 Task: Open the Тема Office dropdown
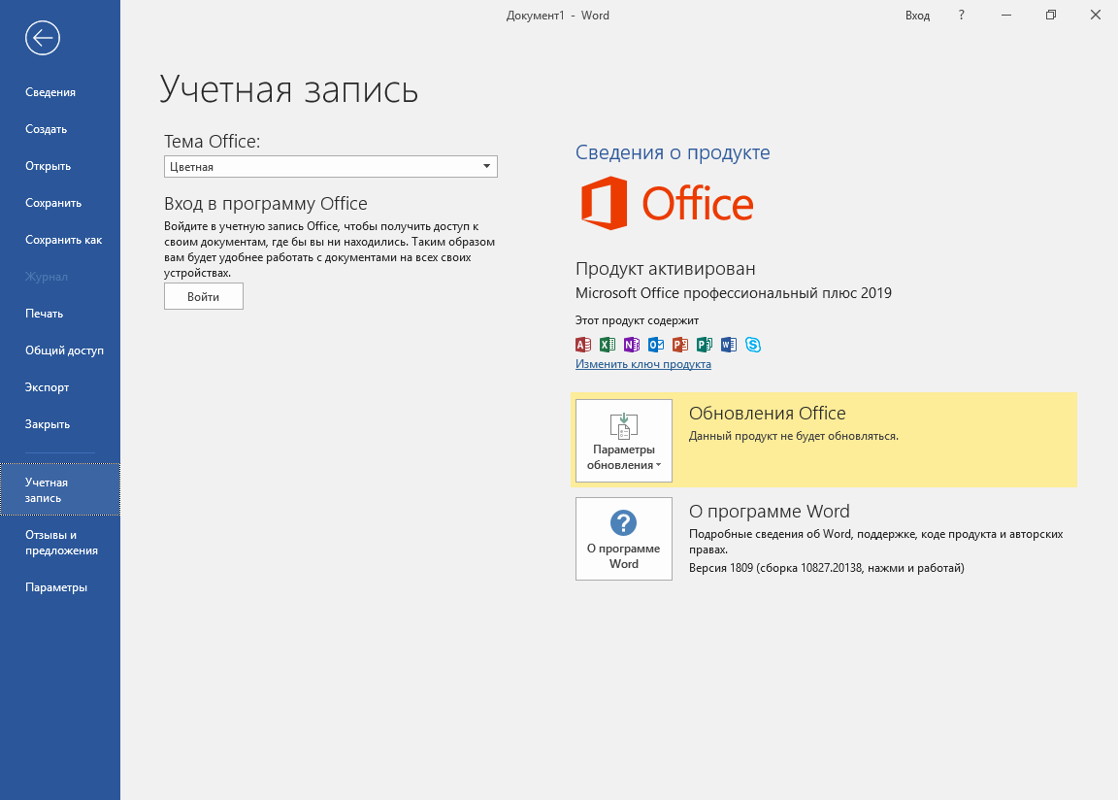point(330,167)
